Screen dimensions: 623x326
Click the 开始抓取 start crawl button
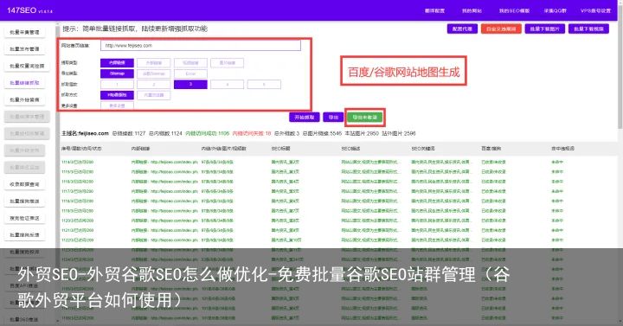point(305,117)
